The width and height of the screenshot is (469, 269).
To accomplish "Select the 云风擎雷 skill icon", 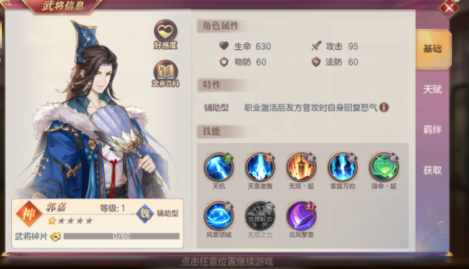I will coord(301,215).
